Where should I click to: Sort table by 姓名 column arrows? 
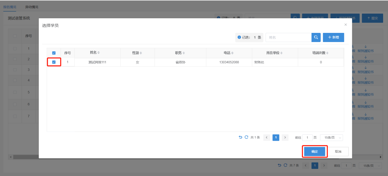pyautogui.click(x=99, y=53)
